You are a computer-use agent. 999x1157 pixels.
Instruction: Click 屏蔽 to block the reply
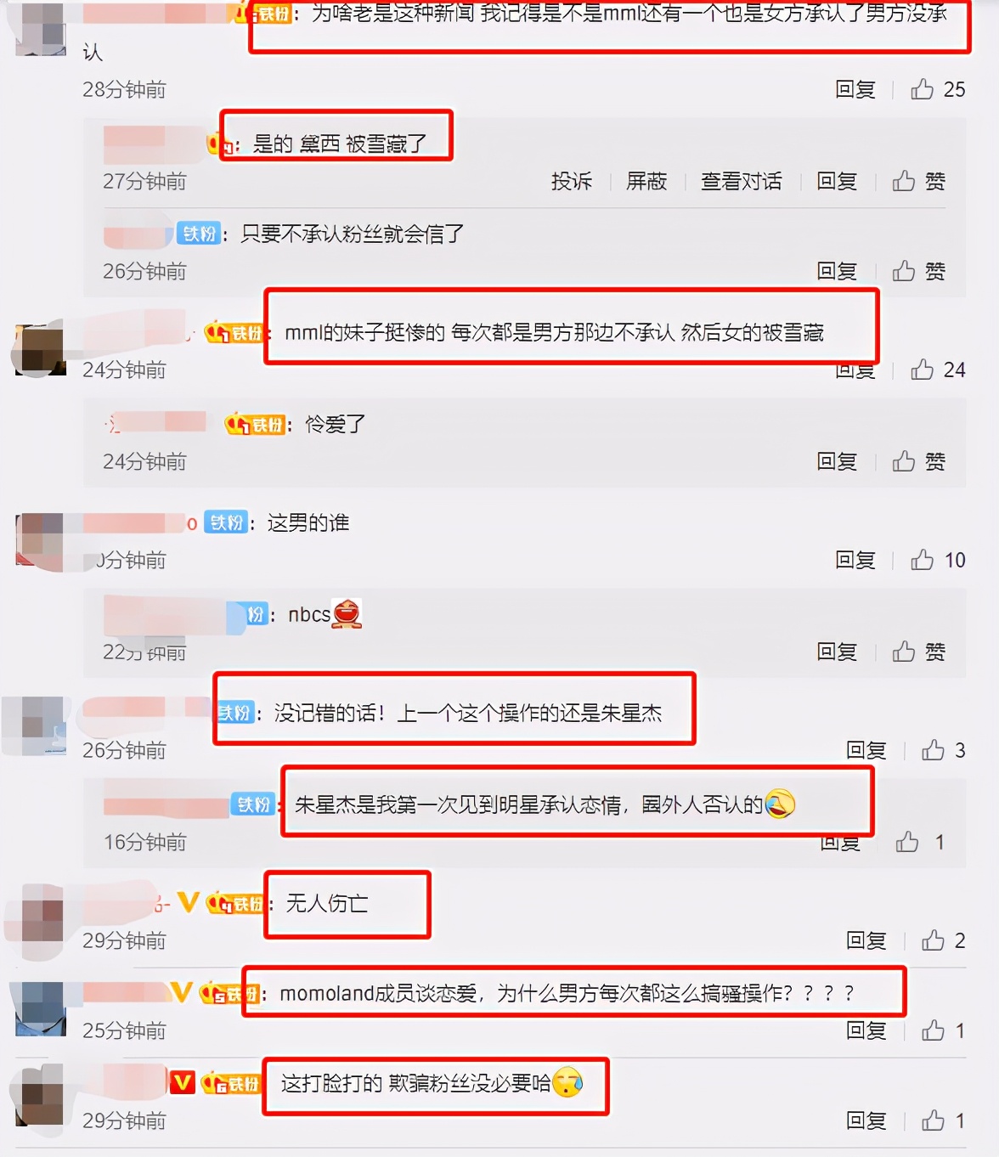point(646,181)
